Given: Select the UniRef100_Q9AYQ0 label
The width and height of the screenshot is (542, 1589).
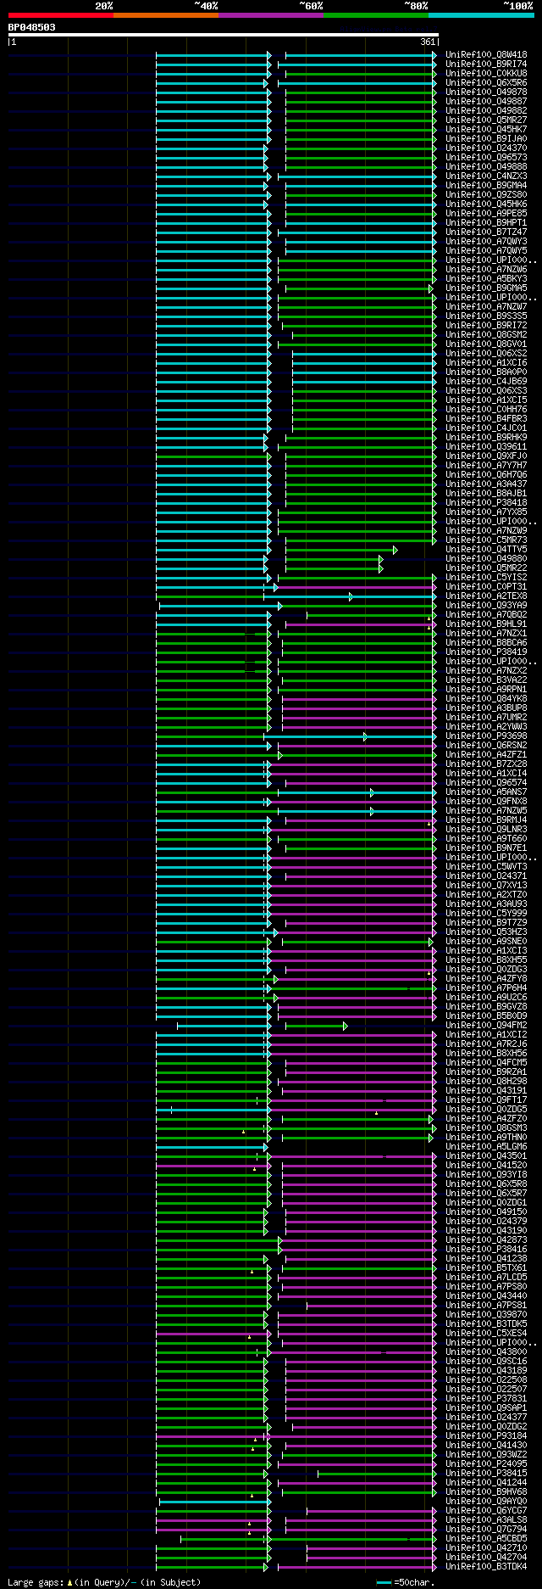Looking at the screenshot, I should [486, 1502].
